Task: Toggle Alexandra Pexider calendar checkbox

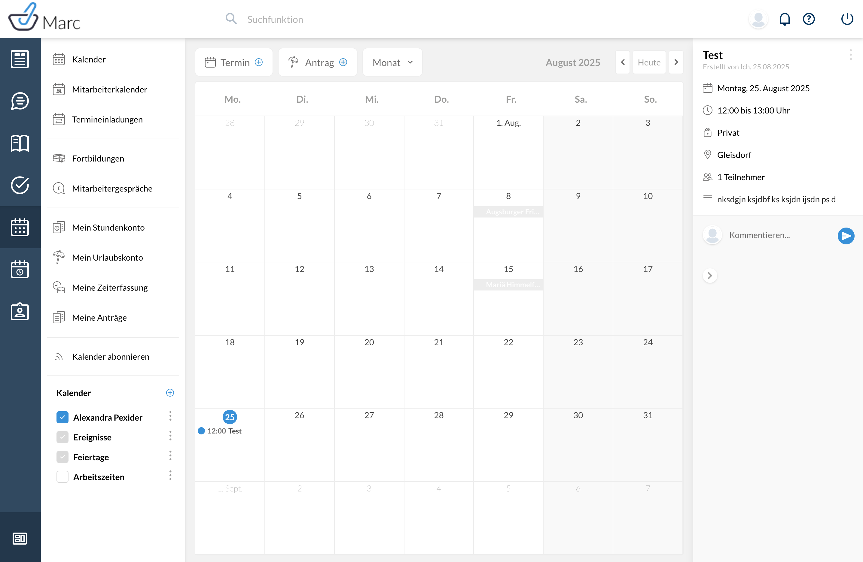Action: [63, 417]
